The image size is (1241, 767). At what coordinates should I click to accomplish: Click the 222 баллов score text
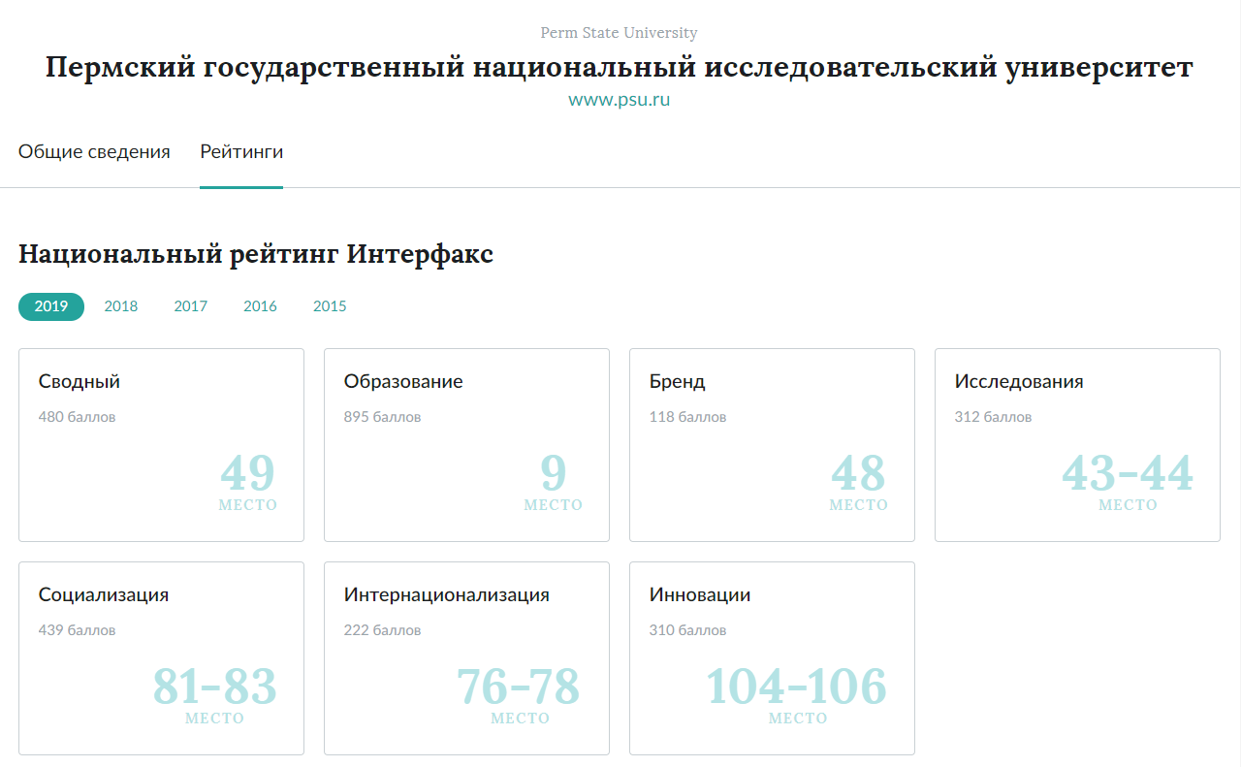coord(382,630)
